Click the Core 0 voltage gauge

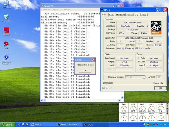124,117
